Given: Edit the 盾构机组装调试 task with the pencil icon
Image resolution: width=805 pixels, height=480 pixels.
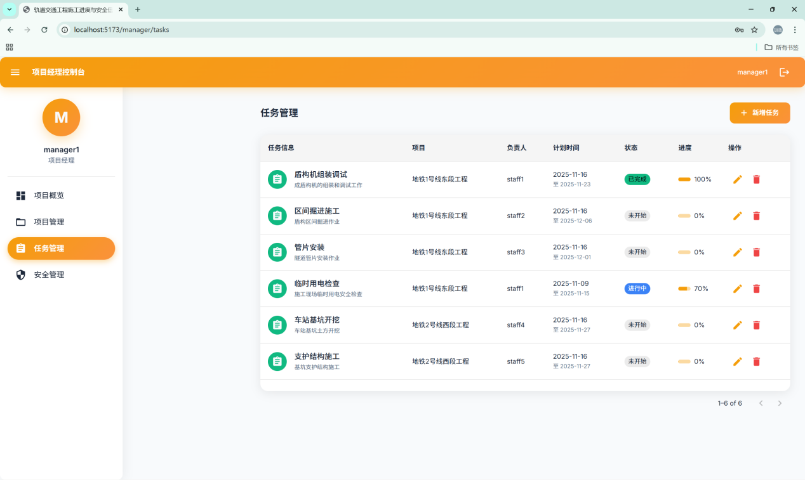Looking at the screenshot, I should click(x=737, y=179).
